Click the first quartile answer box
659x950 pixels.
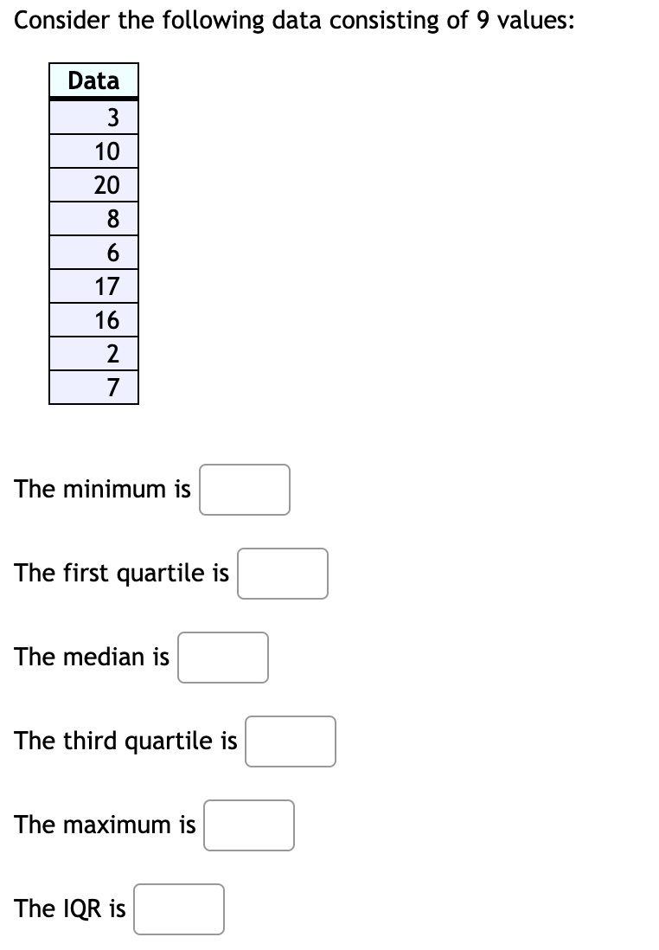(283, 574)
